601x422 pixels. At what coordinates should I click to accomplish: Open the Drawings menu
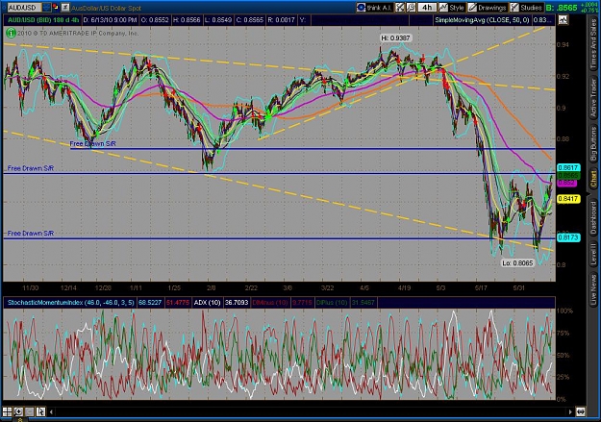pyautogui.click(x=488, y=8)
